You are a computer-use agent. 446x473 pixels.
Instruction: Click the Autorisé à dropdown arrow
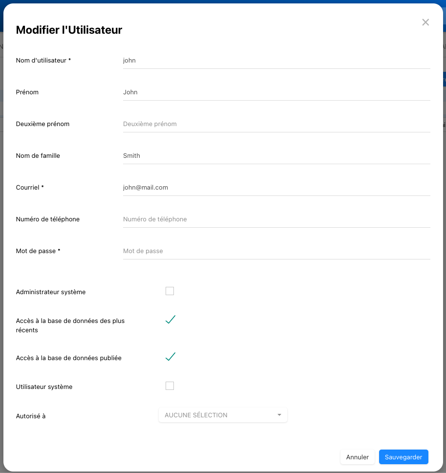click(279, 415)
